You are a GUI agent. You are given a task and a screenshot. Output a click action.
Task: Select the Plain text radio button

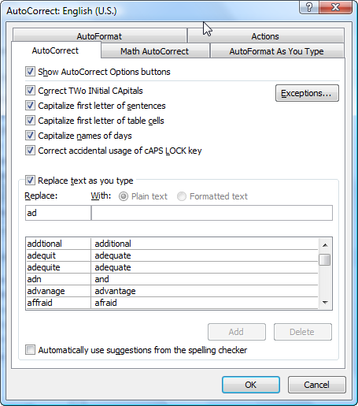(124, 196)
